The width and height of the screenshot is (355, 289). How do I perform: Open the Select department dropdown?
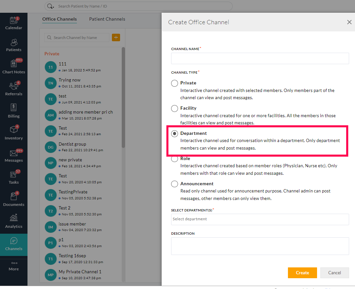point(260,219)
